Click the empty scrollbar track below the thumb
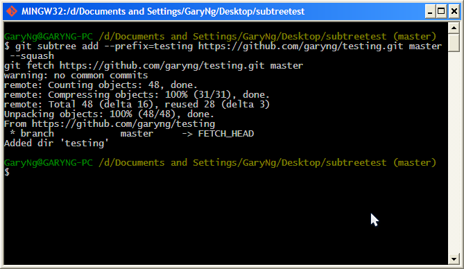This screenshot has width=464, height=269. 454,153
